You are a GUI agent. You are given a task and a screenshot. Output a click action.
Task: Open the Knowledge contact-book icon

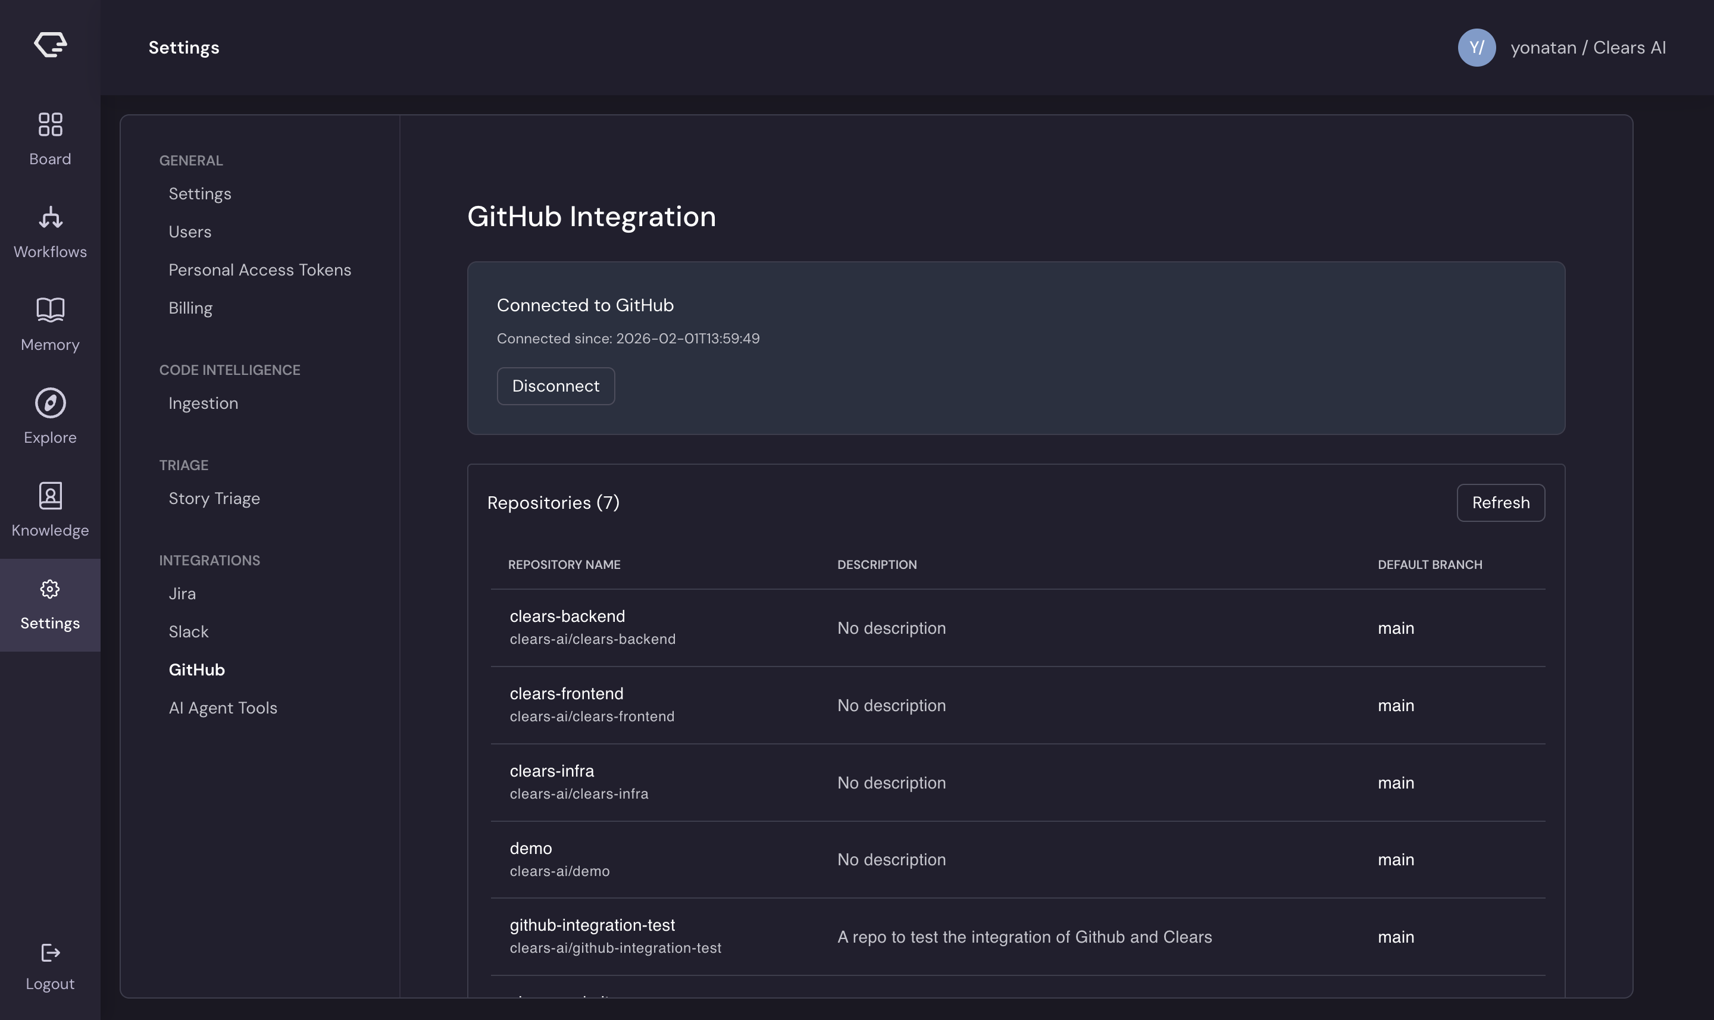[50, 496]
